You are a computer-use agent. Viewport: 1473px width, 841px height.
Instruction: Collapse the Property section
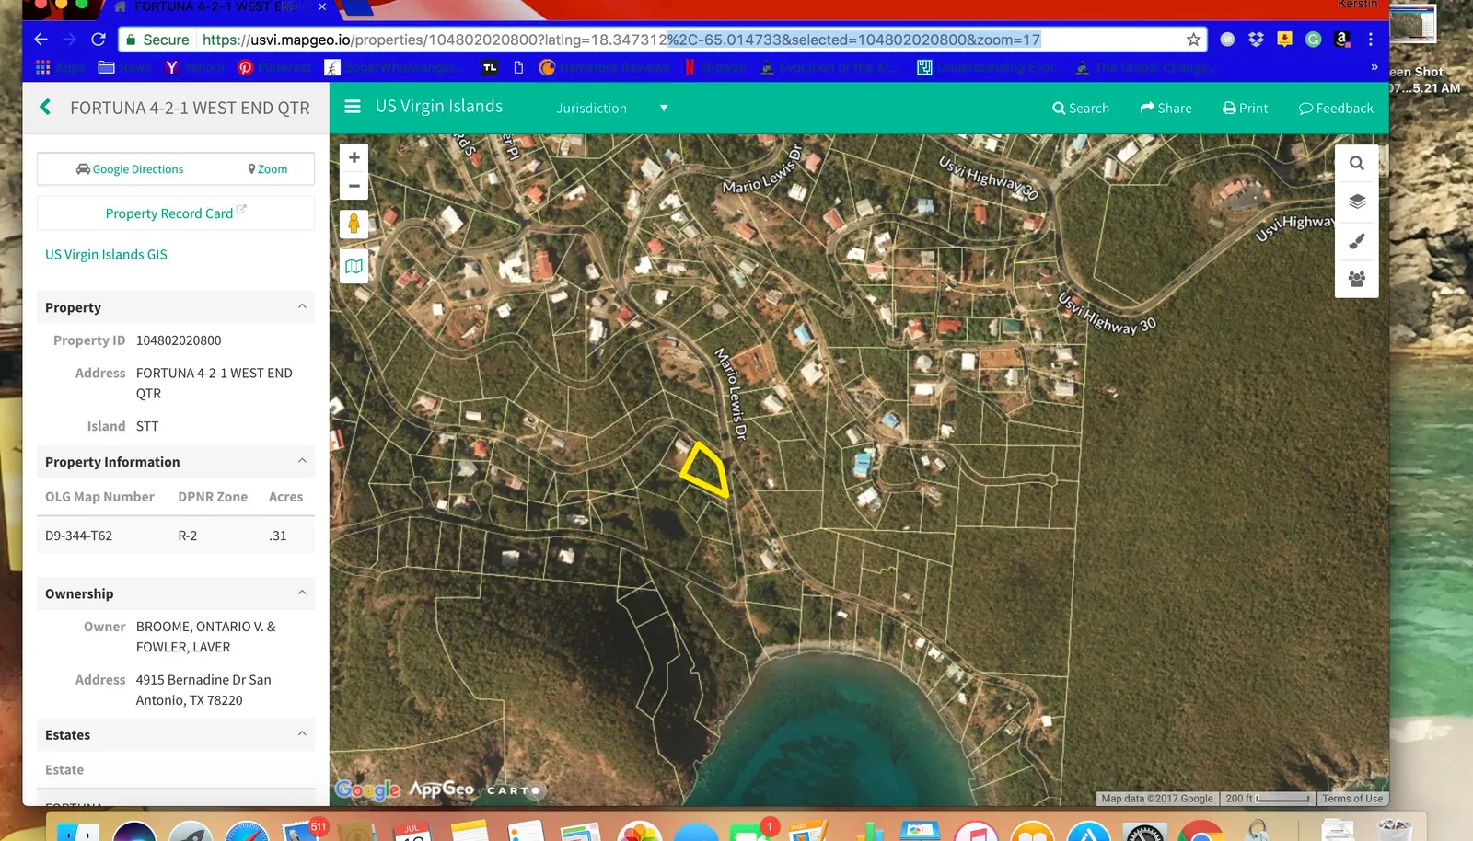click(x=302, y=306)
